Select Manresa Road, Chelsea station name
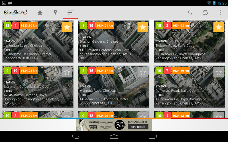This screenshot has width=228, height=142. (97, 91)
